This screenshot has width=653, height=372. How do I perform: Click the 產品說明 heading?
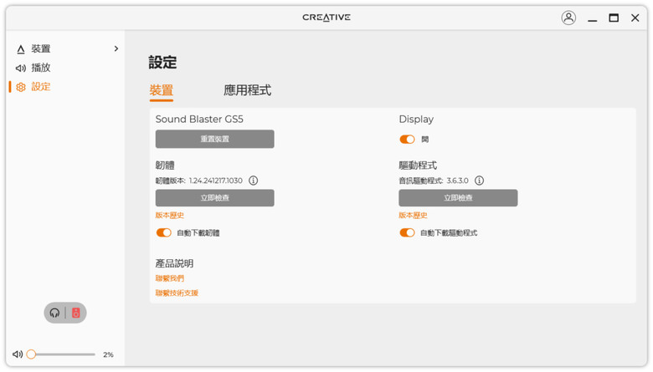[x=174, y=263]
